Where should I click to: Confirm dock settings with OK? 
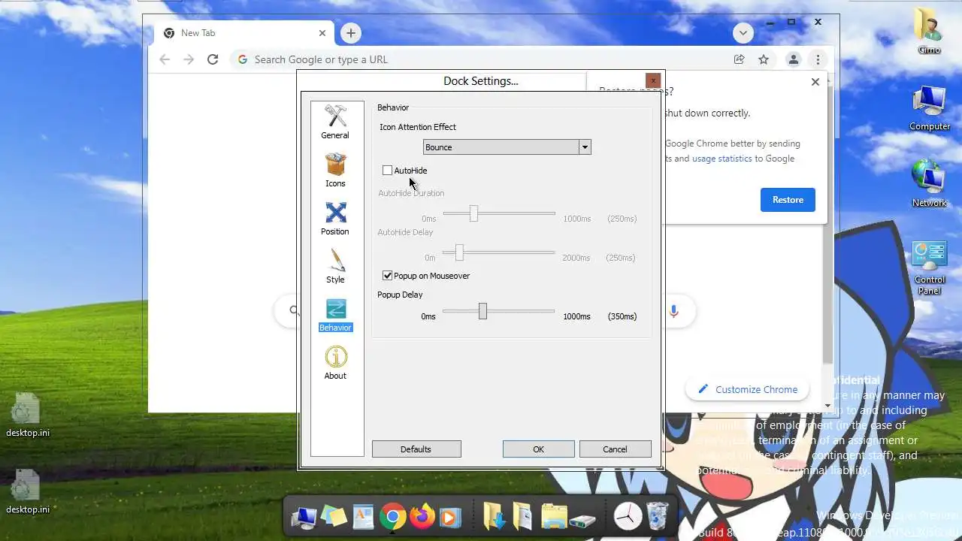click(538, 449)
